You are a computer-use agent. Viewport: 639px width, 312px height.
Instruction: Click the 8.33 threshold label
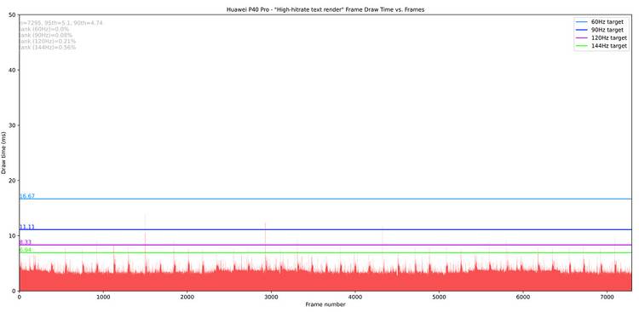26,242
